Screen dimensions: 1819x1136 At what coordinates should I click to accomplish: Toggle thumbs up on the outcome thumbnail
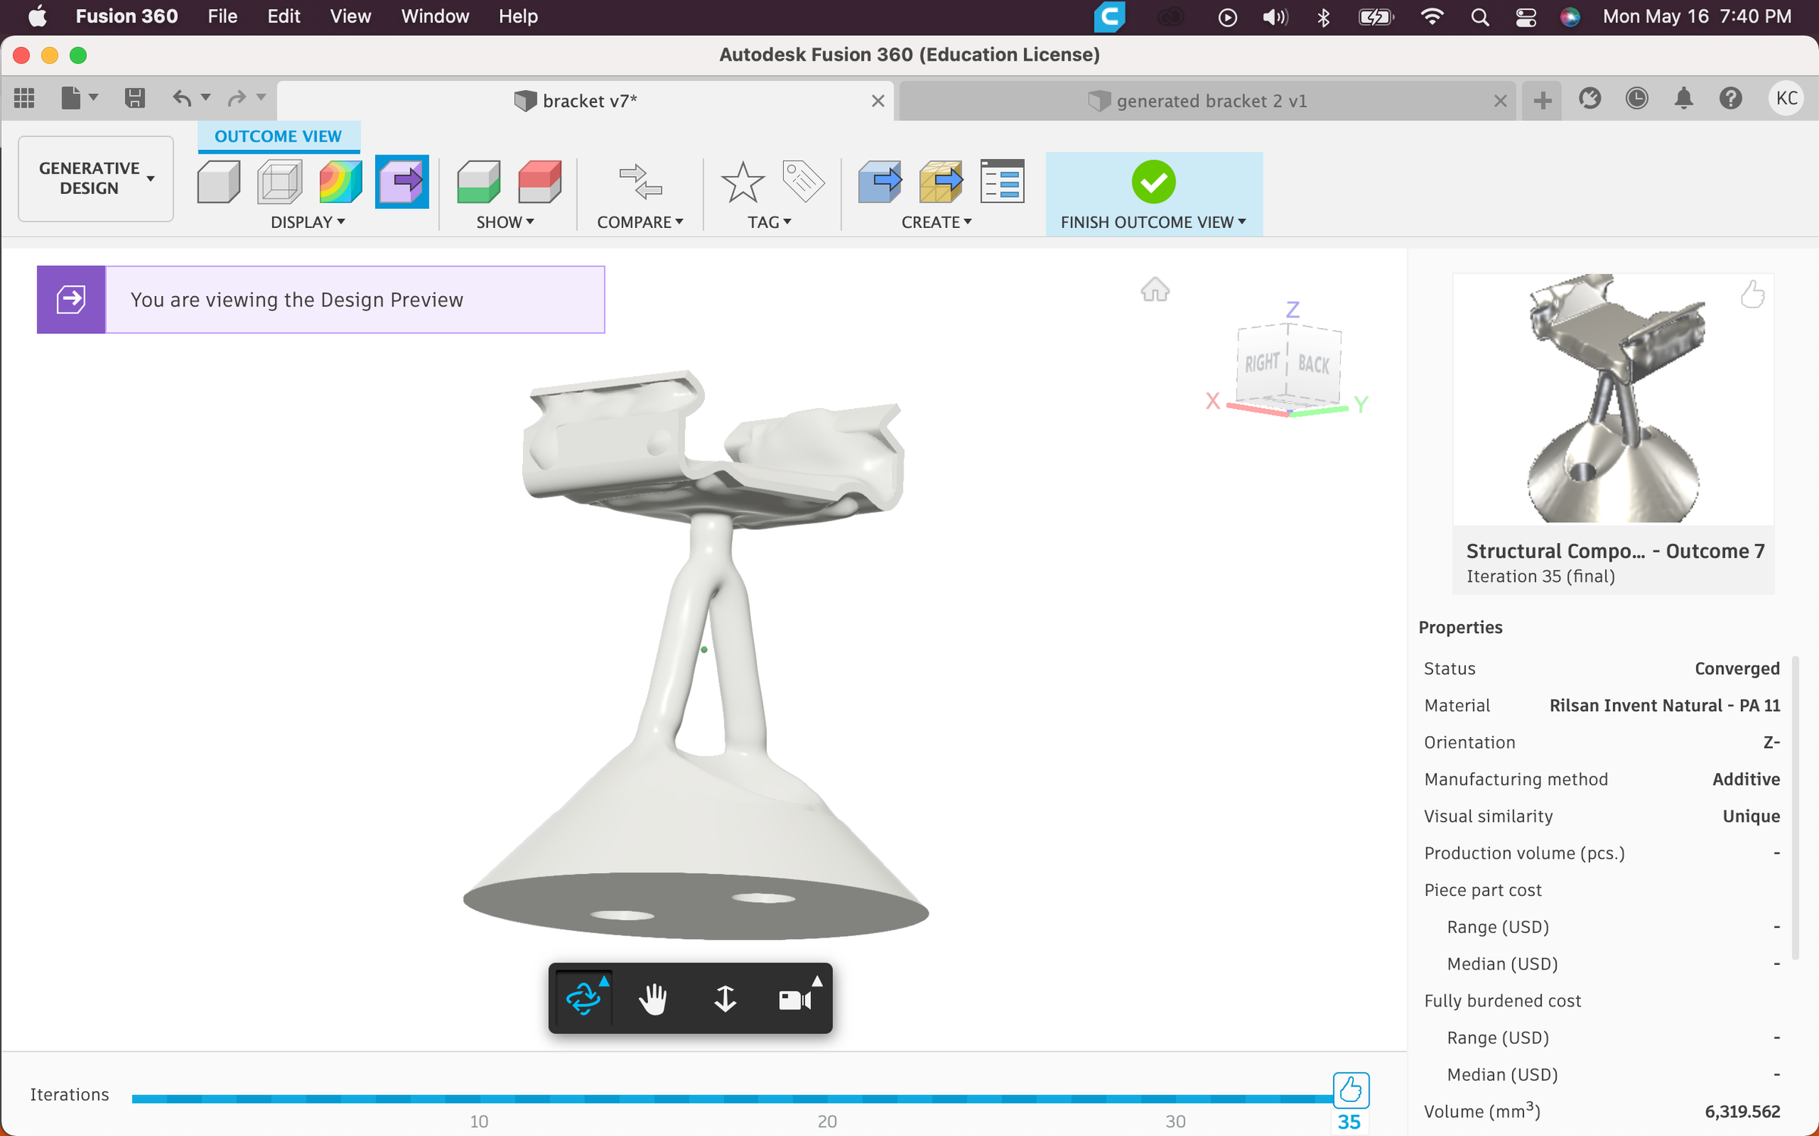1752,295
